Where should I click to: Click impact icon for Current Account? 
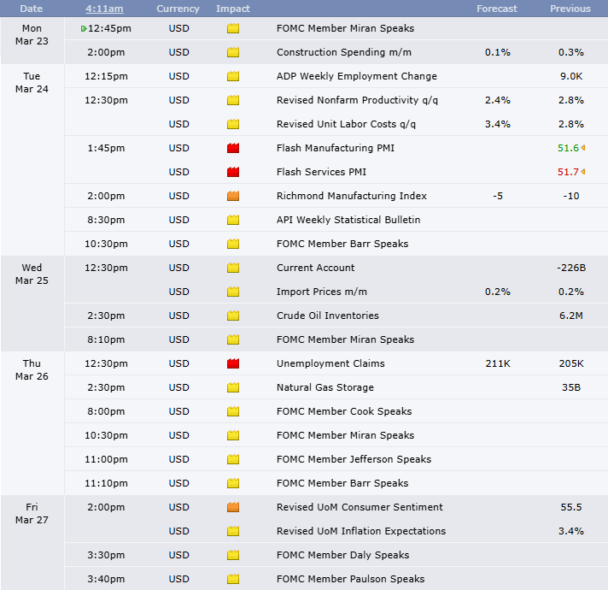point(233,268)
